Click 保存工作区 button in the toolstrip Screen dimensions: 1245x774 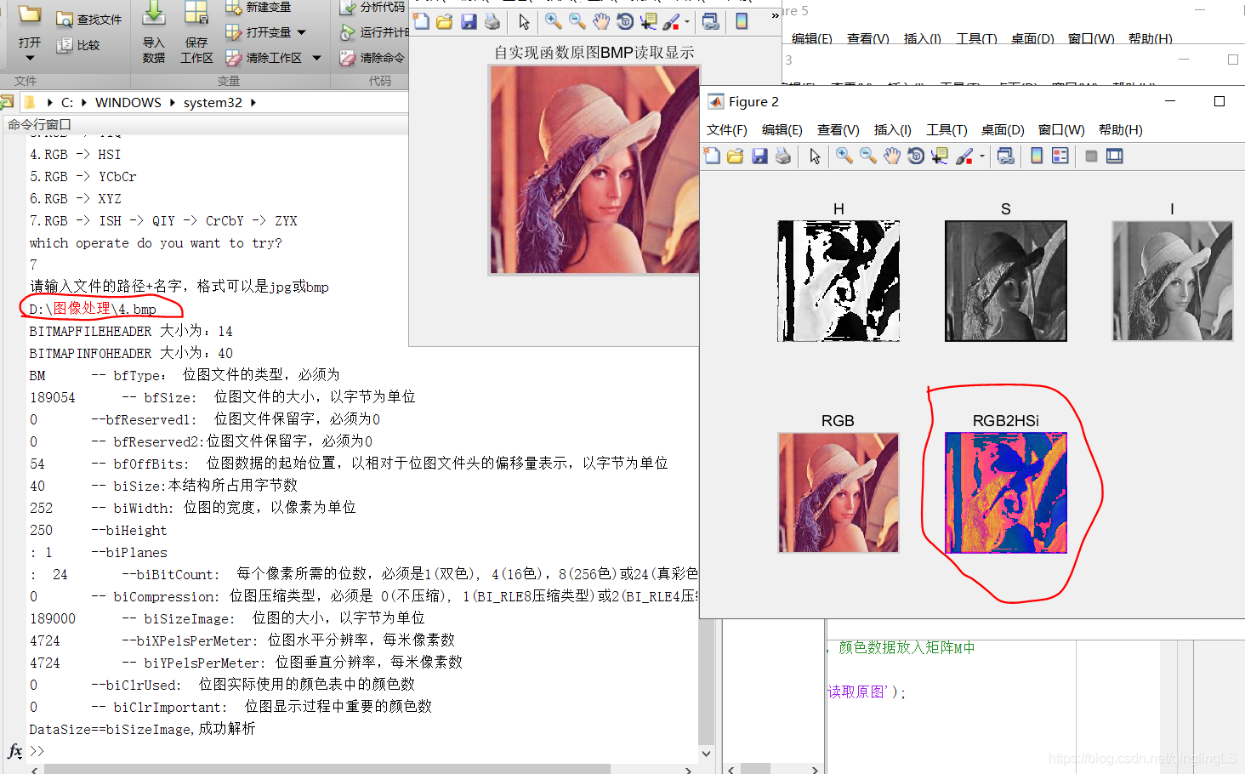coord(196,34)
